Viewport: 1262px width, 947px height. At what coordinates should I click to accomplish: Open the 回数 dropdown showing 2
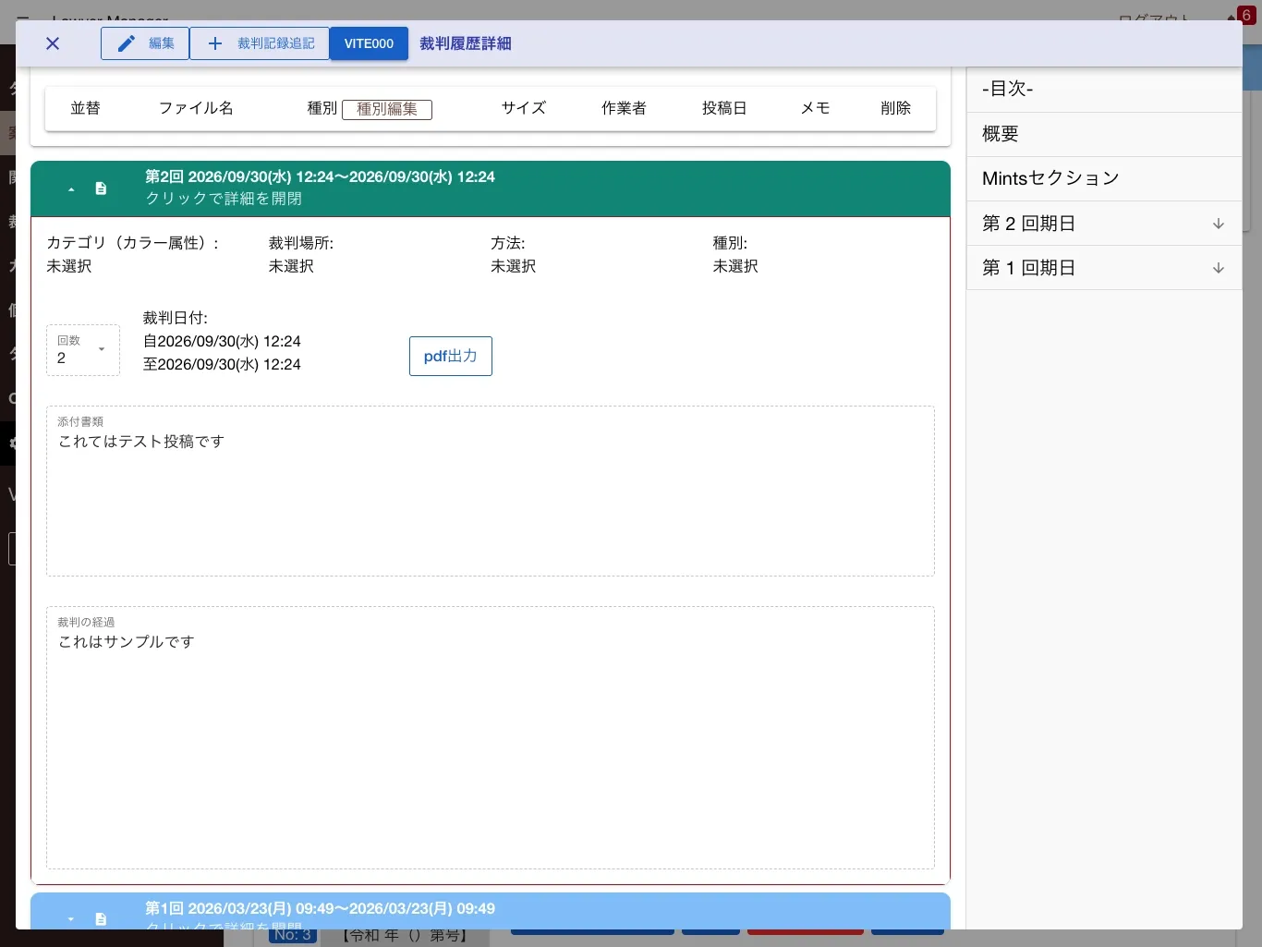coord(83,350)
